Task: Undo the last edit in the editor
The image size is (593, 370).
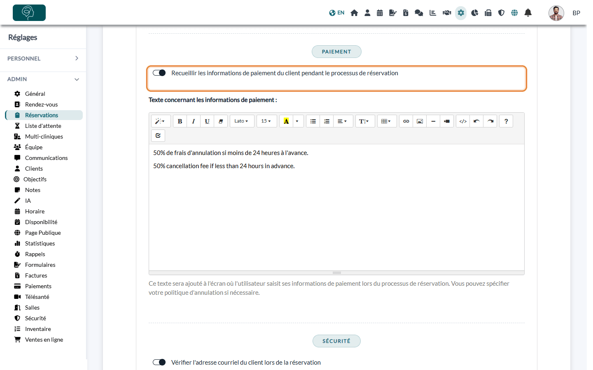Action: click(476, 121)
